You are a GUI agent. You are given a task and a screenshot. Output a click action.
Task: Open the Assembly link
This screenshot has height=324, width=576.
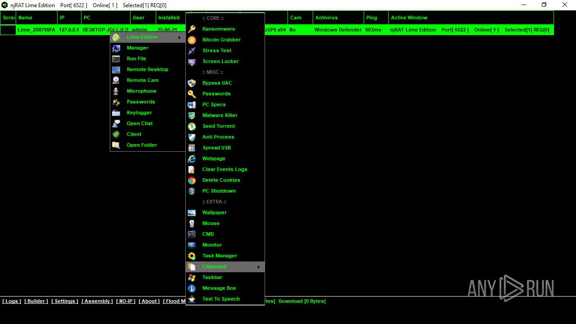97,301
